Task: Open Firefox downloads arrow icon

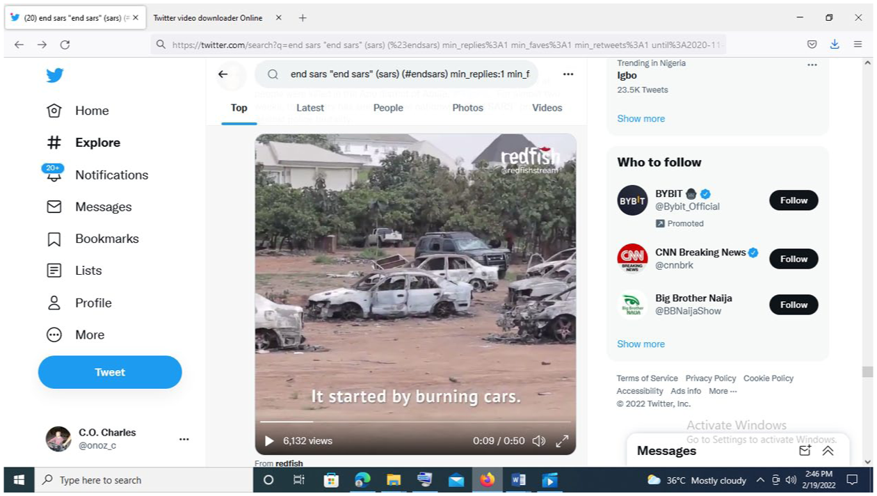Action: 835,44
